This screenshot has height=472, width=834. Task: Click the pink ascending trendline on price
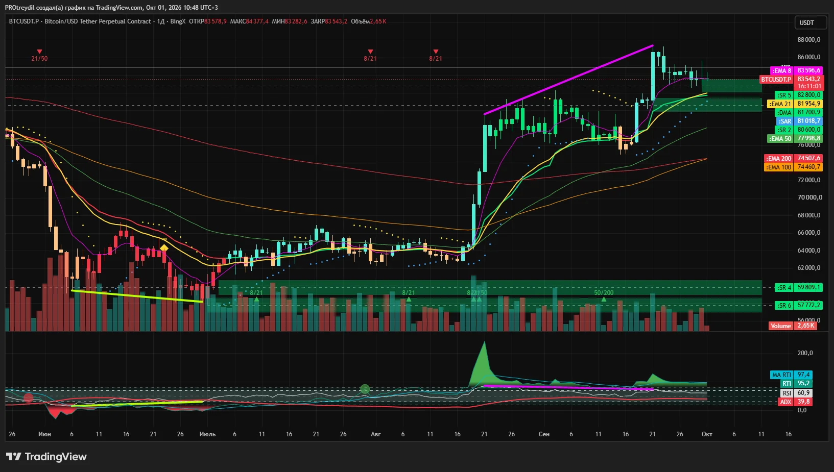point(568,80)
